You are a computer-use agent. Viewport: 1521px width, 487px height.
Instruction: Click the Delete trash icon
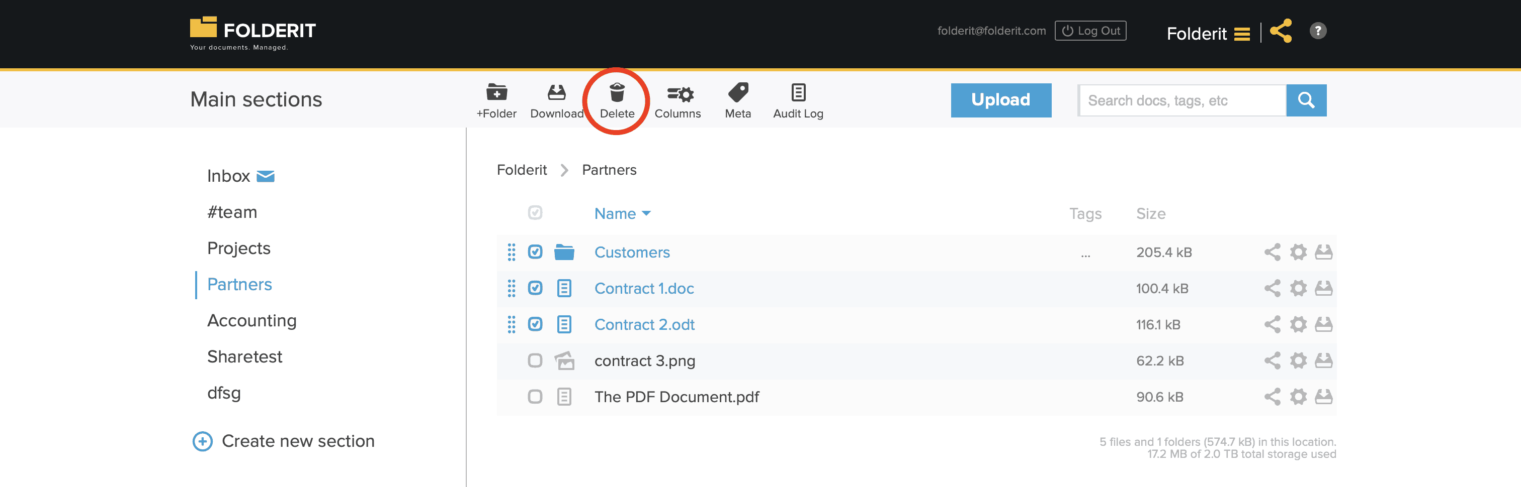[617, 92]
